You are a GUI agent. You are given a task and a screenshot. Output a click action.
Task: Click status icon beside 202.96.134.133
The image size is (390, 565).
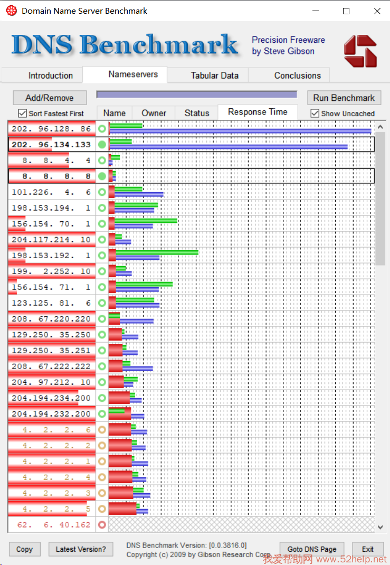102,145
